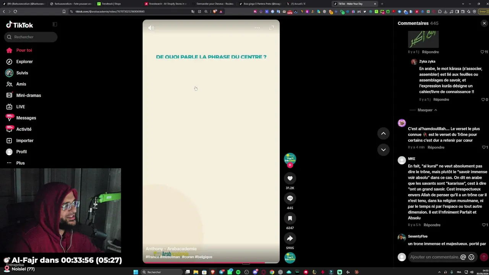Viewport: 489px width, 275px height.
Task: Open SeventyFive's profile name
Action: pyautogui.click(x=418, y=236)
